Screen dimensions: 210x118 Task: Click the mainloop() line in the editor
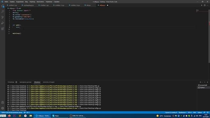pyautogui.click(x=17, y=33)
